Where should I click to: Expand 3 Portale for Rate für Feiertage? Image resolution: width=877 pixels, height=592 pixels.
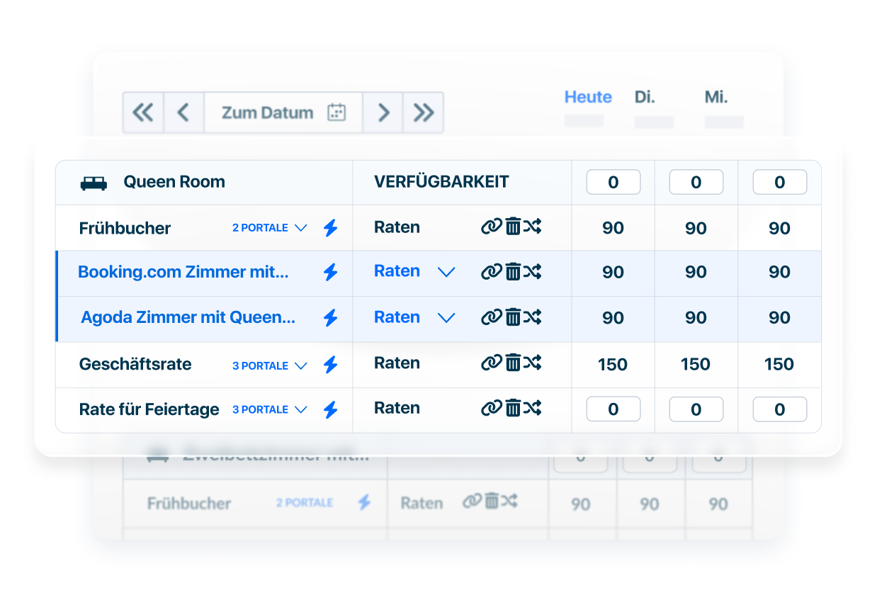click(x=300, y=410)
